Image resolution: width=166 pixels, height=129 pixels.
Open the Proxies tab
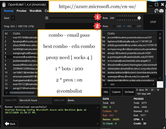tap(22, 11)
